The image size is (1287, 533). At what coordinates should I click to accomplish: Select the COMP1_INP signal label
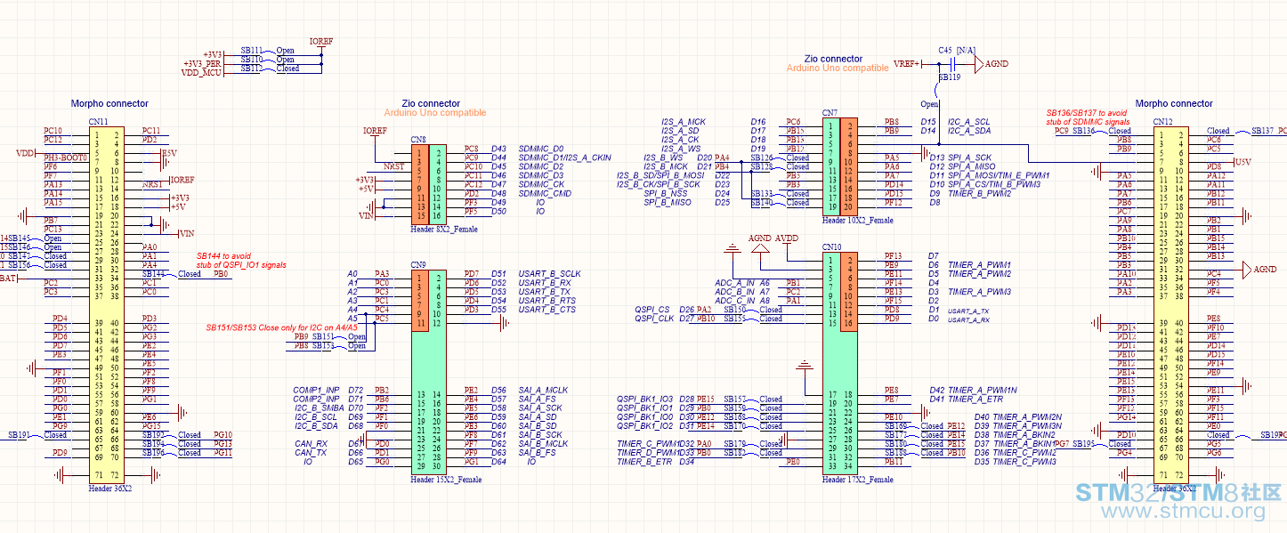click(x=316, y=390)
